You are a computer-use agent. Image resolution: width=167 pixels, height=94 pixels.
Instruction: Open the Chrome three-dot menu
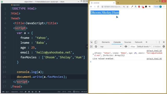tap(164, 7)
